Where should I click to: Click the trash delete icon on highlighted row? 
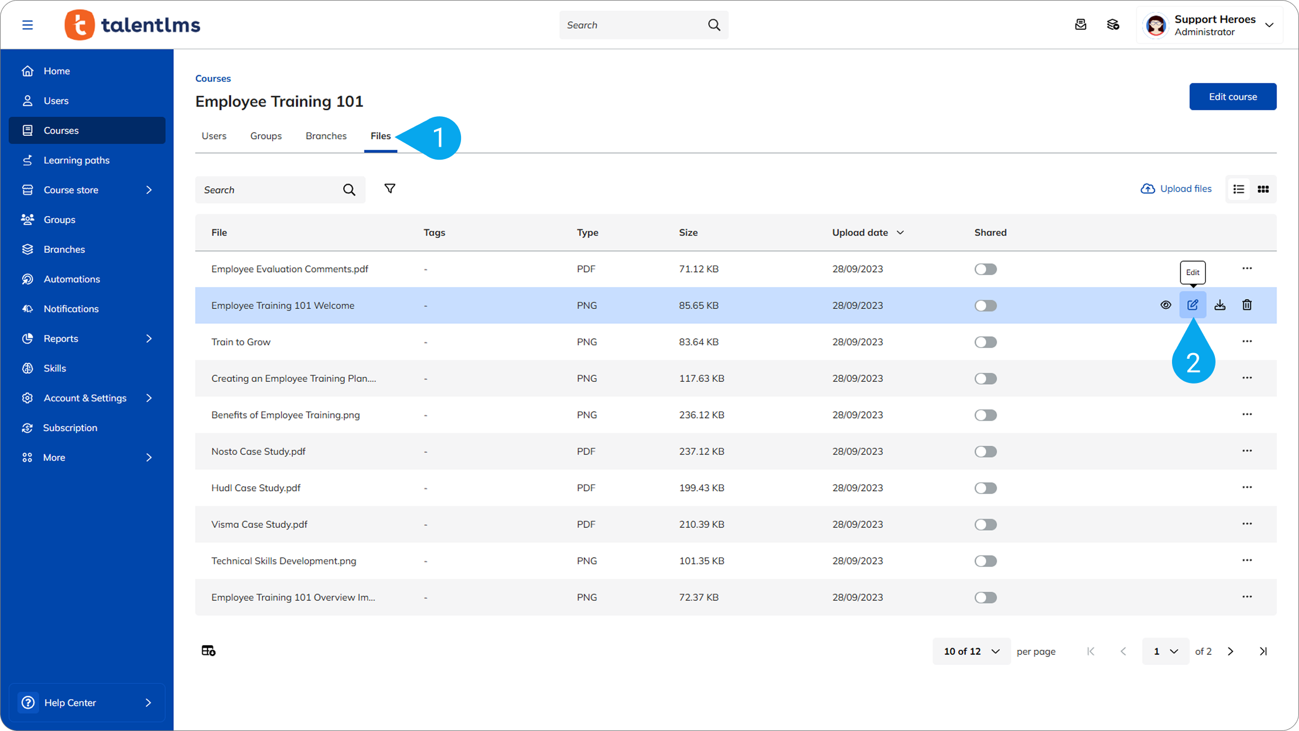click(x=1247, y=305)
